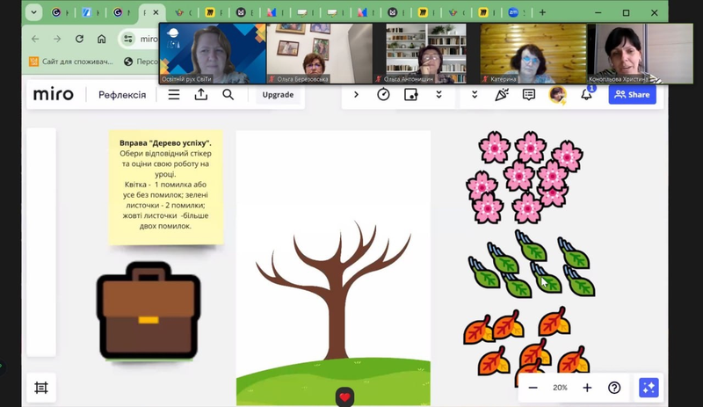Viewport: 703px width, 407px height.
Task: Click the board title Рефлексія
Action: point(122,95)
